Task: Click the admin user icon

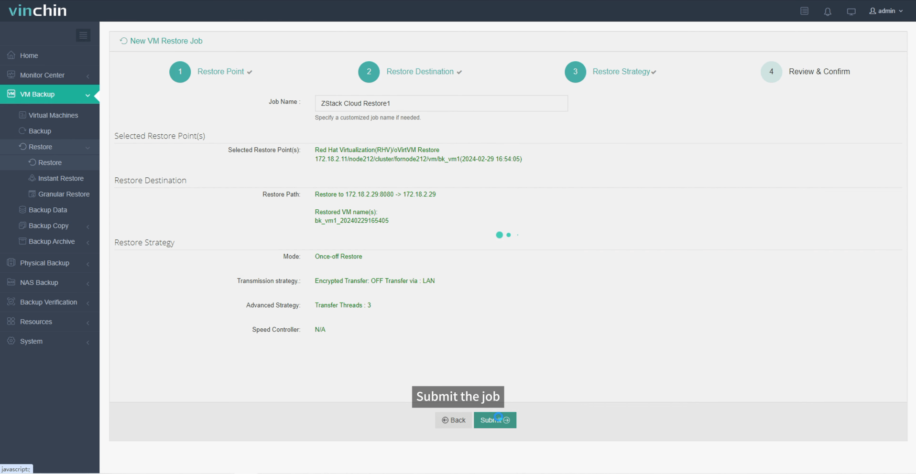Action: [873, 11]
